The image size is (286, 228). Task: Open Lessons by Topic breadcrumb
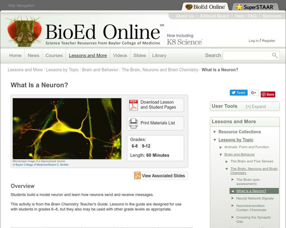pyautogui.click(x=62, y=70)
